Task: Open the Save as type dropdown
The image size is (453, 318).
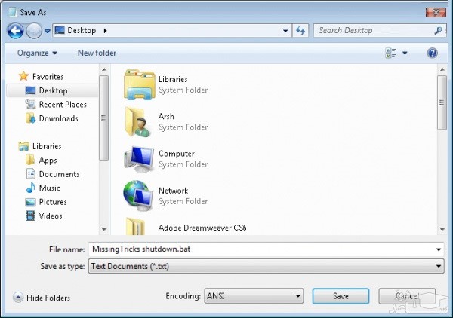Action: [266, 266]
